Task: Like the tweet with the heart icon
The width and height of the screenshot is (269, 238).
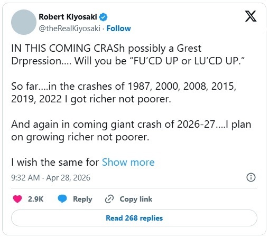Action: (17, 199)
